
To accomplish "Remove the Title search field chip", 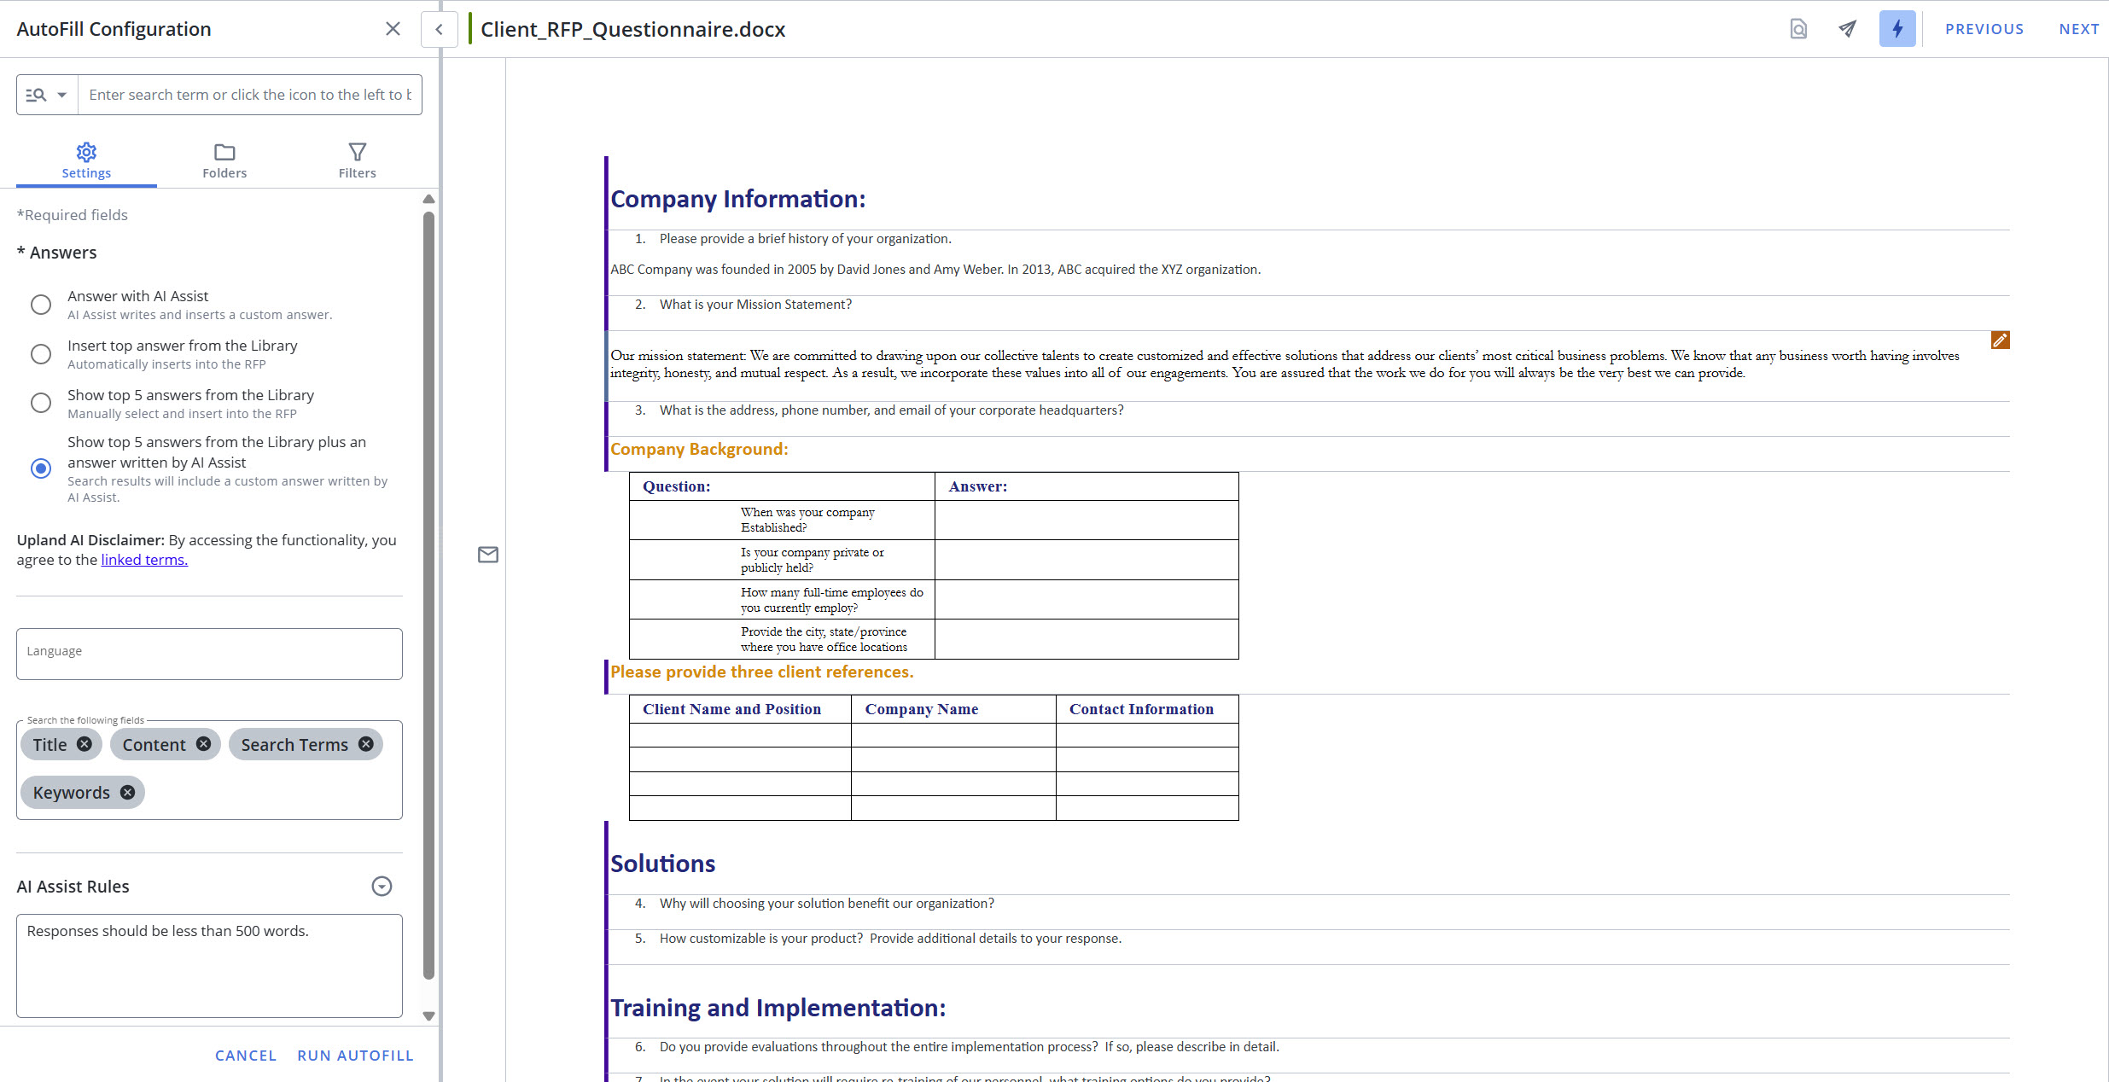I will pos(84,744).
